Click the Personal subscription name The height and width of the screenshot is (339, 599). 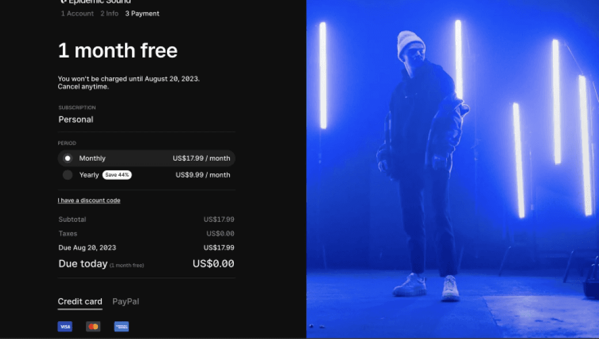(75, 119)
